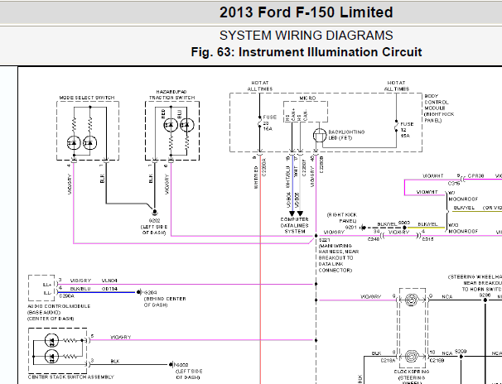This screenshot has height=384, width=502.
Task: Click the "2013 Ford F-150 Limited" title
Action: [x=306, y=12]
